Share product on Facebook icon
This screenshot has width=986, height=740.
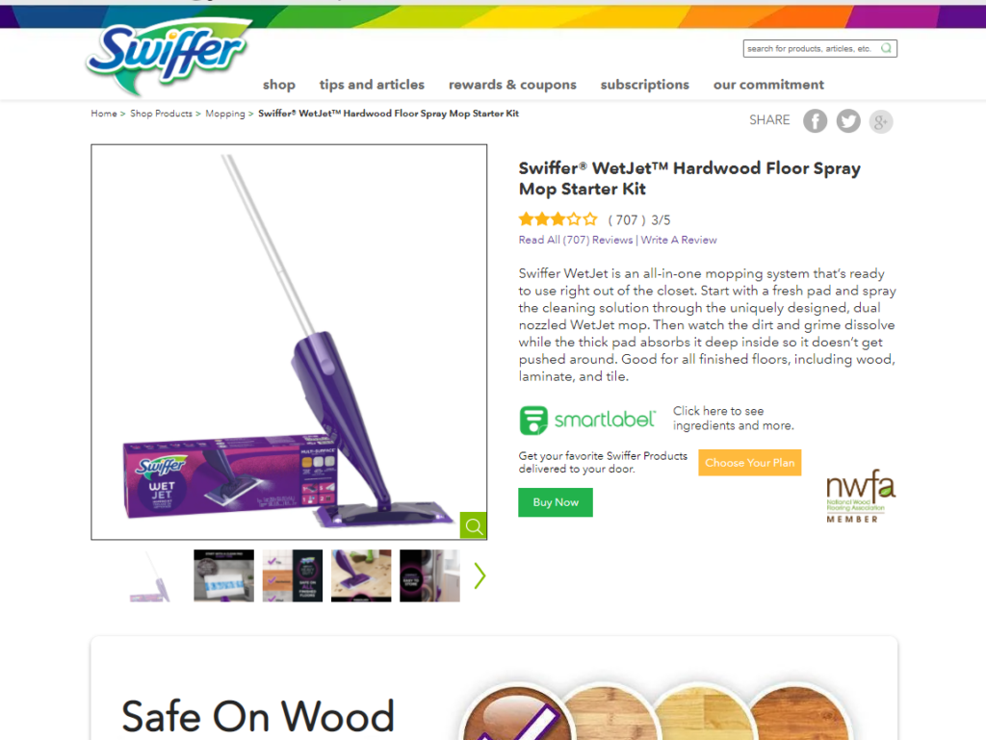point(815,121)
